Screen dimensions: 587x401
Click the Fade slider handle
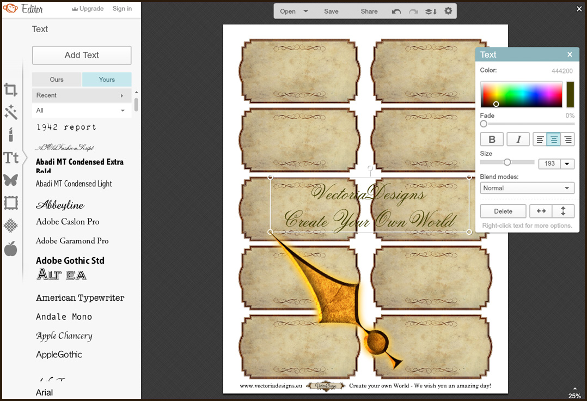(x=484, y=124)
